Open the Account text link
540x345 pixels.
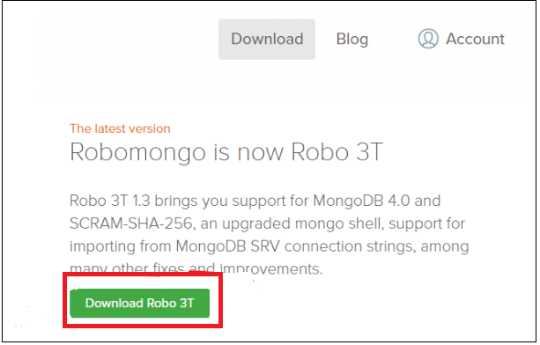475,39
